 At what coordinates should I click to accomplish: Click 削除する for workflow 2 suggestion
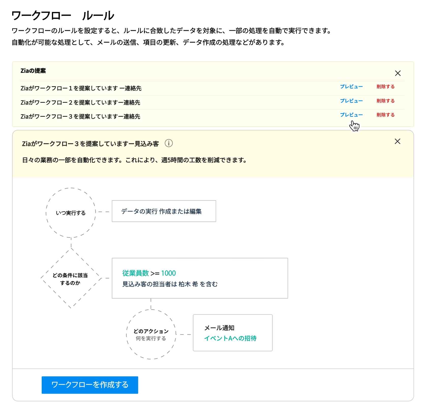(x=386, y=101)
